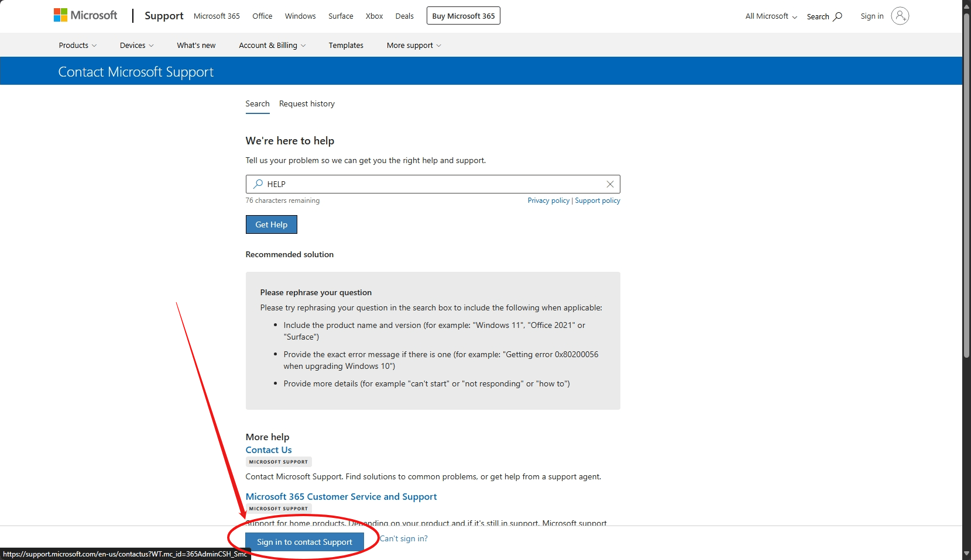
Task: Expand the More support dropdown
Action: coord(414,46)
